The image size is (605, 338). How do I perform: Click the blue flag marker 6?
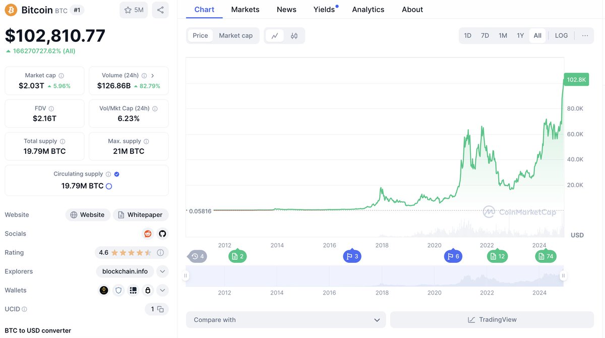(452, 256)
